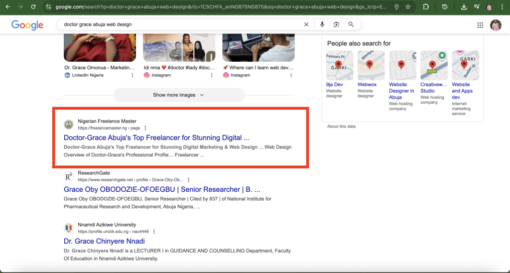Bookmark this page with the star
This screenshot has width=510, height=273.
[408, 7]
